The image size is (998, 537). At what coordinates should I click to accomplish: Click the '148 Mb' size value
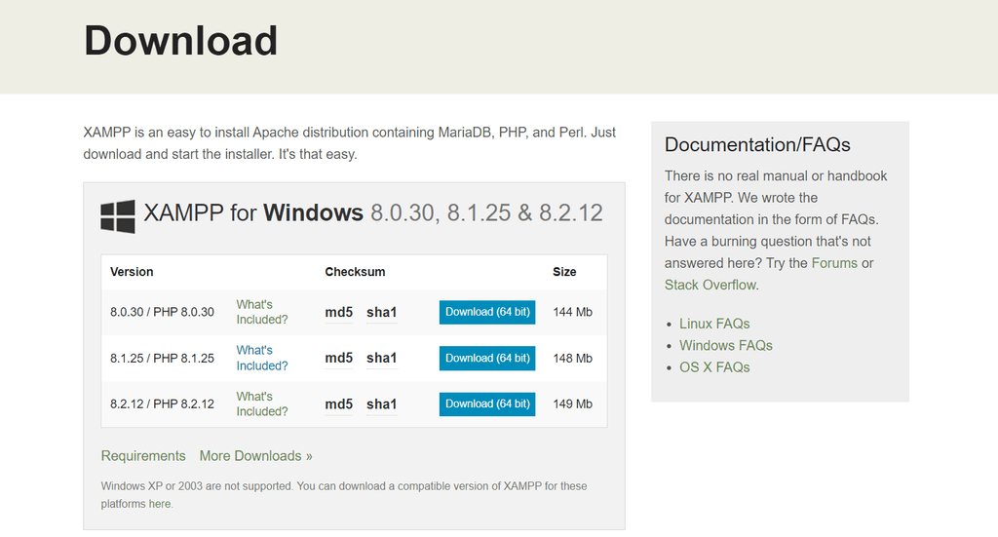[x=572, y=359]
